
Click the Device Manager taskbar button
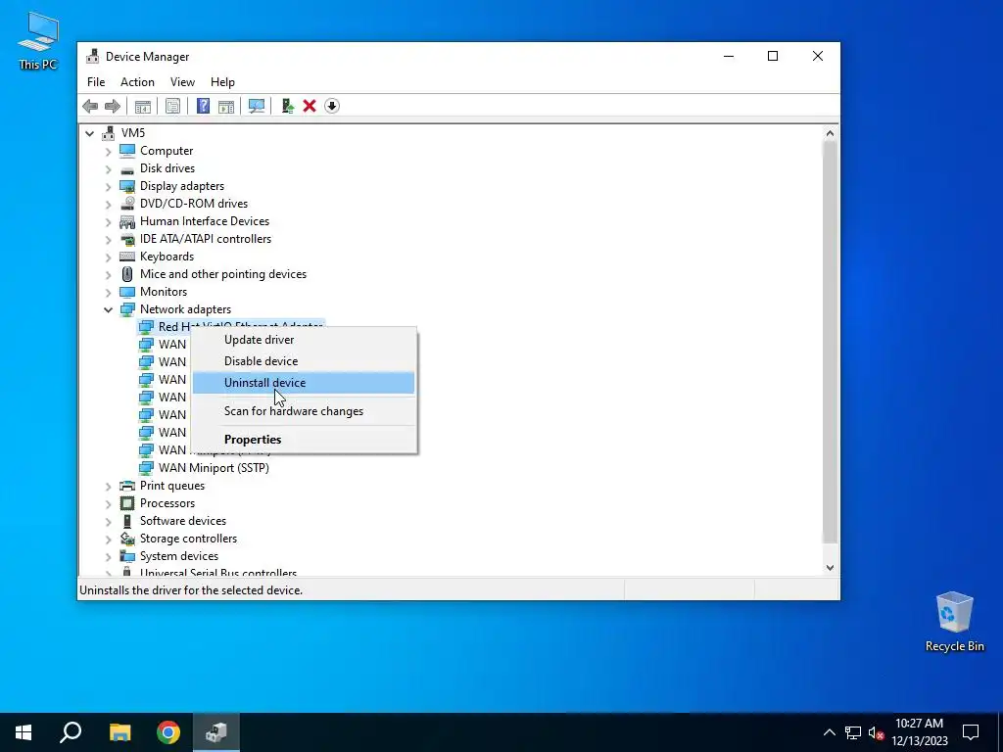[216, 732]
